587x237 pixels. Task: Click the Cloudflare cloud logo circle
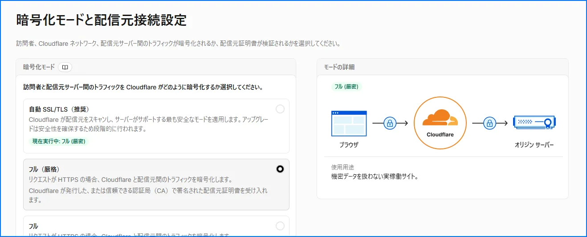pos(440,123)
